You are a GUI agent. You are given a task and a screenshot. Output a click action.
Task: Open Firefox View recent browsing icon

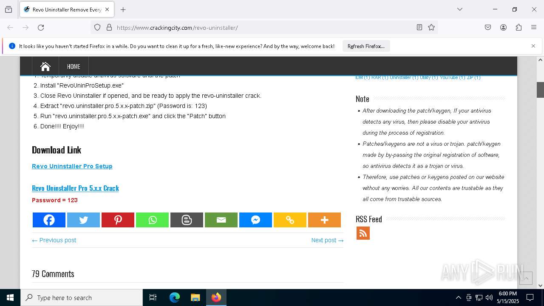pyautogui.click(x=8, y=9)
